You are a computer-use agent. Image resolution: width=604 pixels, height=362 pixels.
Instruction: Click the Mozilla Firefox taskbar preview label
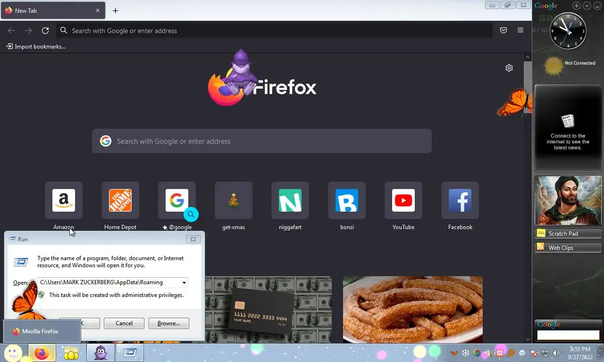(x=42, y=331)
